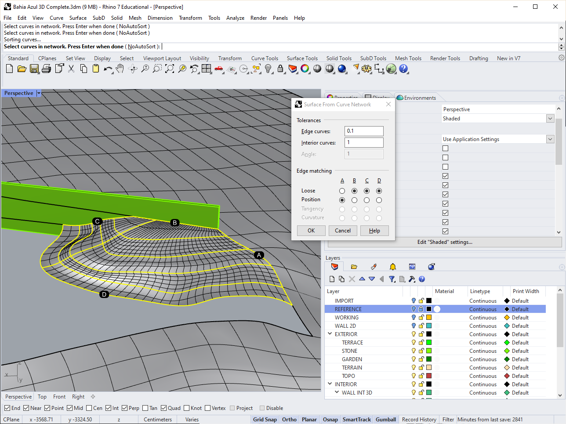Click the Edit "Shaded" settings button

pos(445,242)
